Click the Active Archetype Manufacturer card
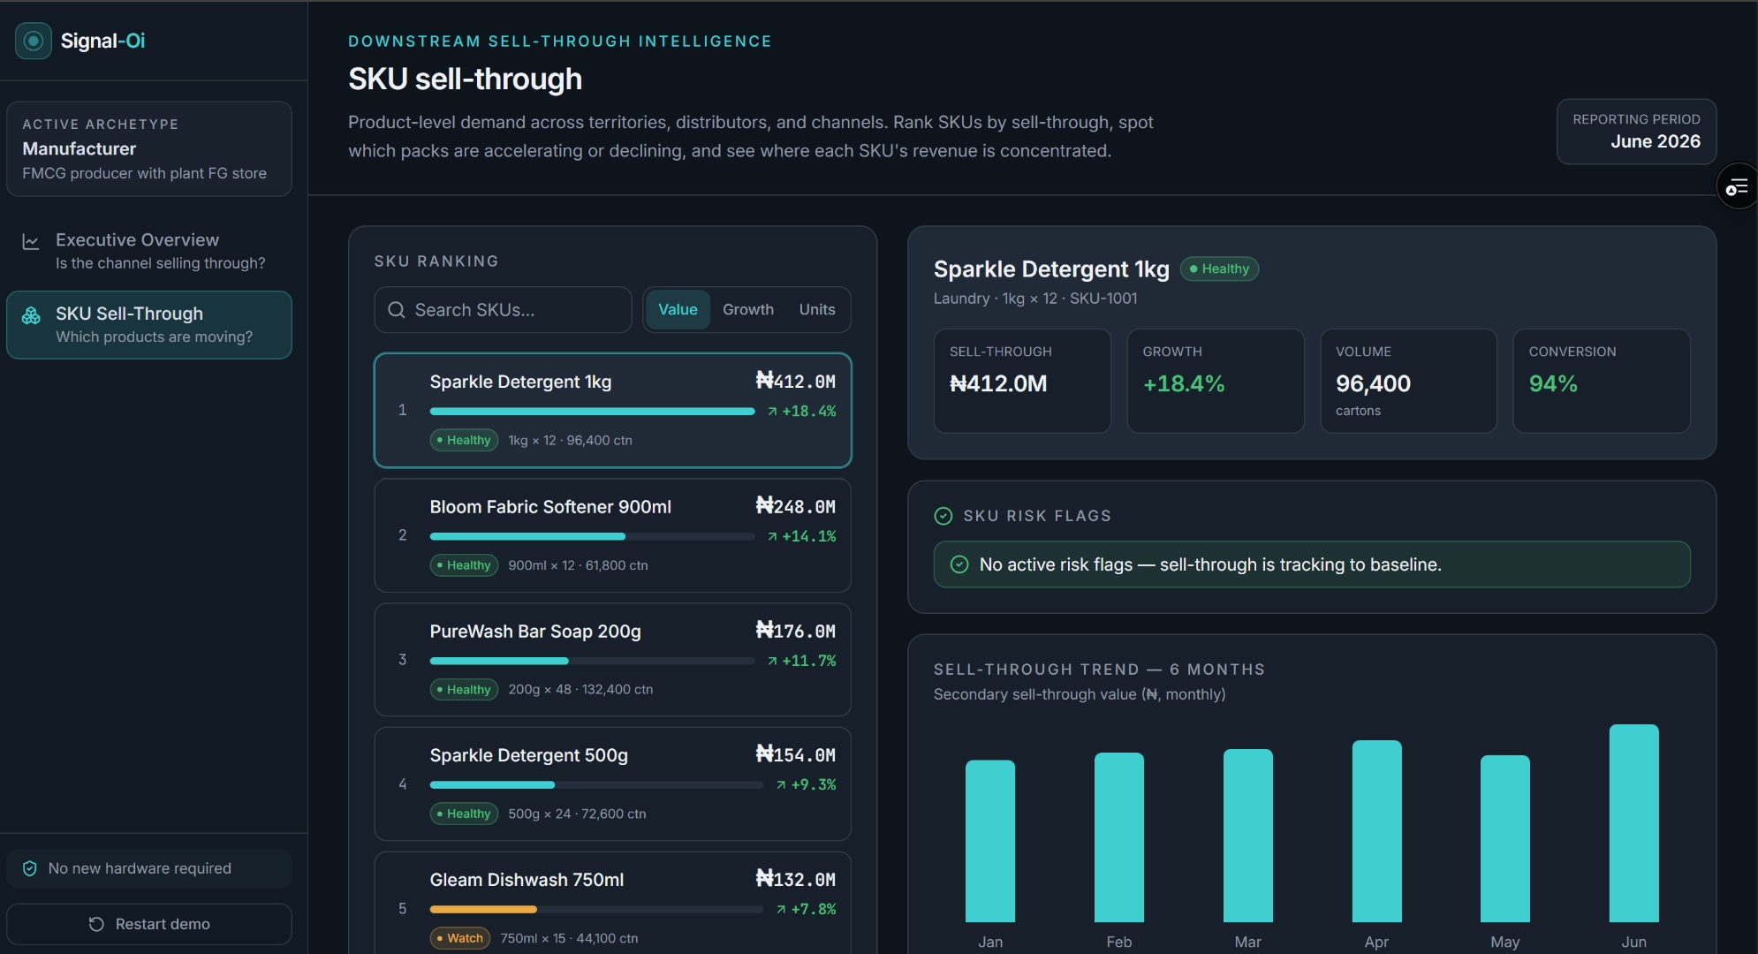This screenshot has height=954, width=1758. coord(149,148)
